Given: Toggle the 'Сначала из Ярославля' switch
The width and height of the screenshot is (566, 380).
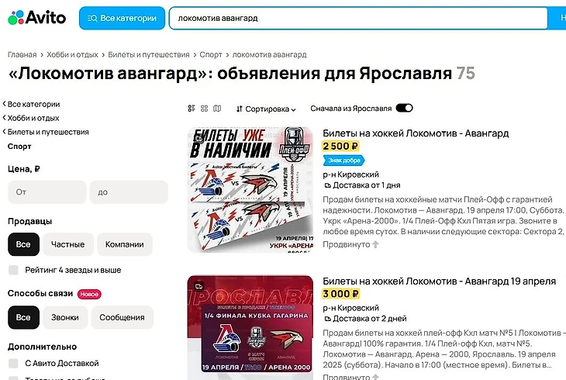Looking at the screenshot, I should point(404,108).
